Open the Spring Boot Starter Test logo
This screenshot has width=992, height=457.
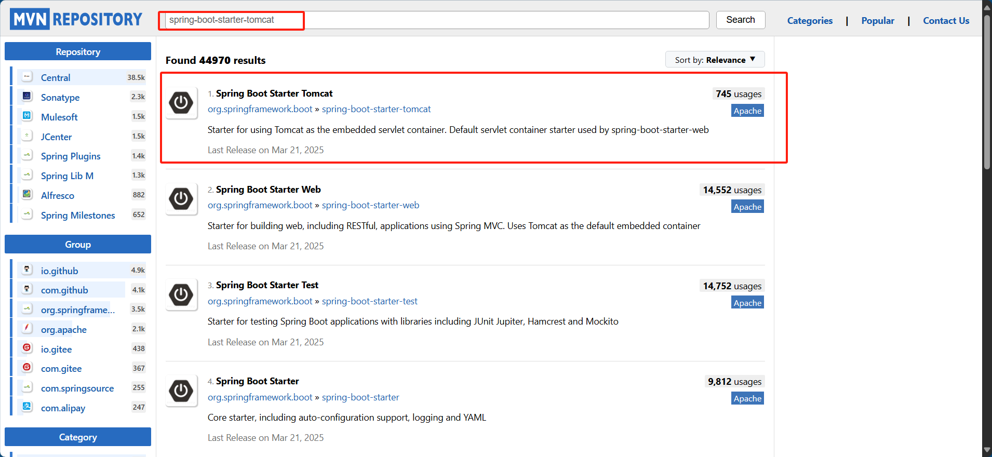tap(181, 295)
